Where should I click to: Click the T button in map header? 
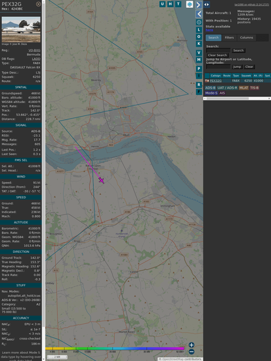coord(178,4)
